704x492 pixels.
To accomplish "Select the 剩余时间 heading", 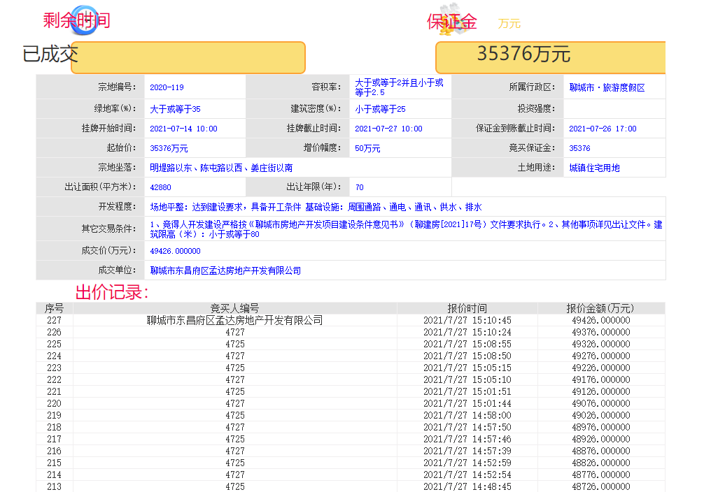I will pyautogui.click(x=76, y=20).
